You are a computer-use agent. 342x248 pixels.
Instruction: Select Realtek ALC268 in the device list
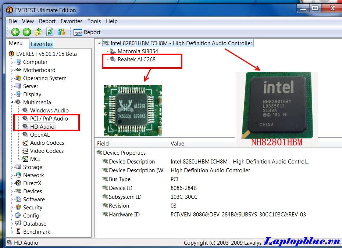coord(136,59)
